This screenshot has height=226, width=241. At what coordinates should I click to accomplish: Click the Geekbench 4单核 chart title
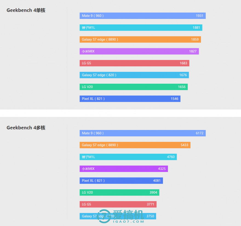(x=26, y=10)
